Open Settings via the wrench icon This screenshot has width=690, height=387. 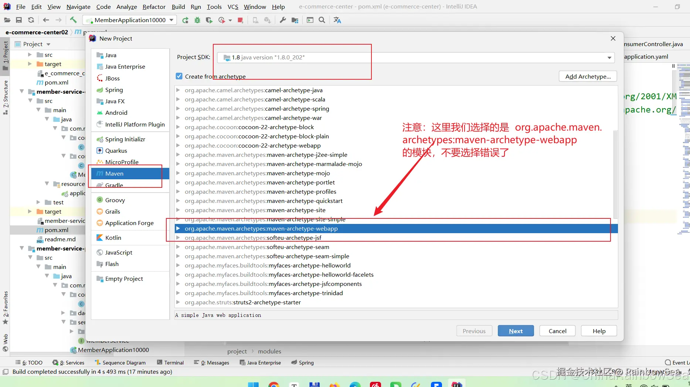283,20
